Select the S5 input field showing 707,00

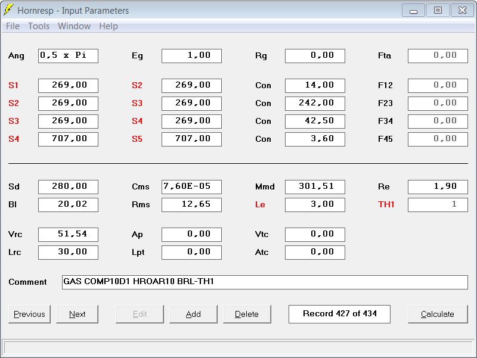click(191, 139)
